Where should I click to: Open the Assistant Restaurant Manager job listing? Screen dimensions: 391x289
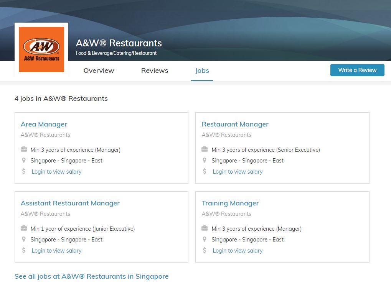pos(70,203)
